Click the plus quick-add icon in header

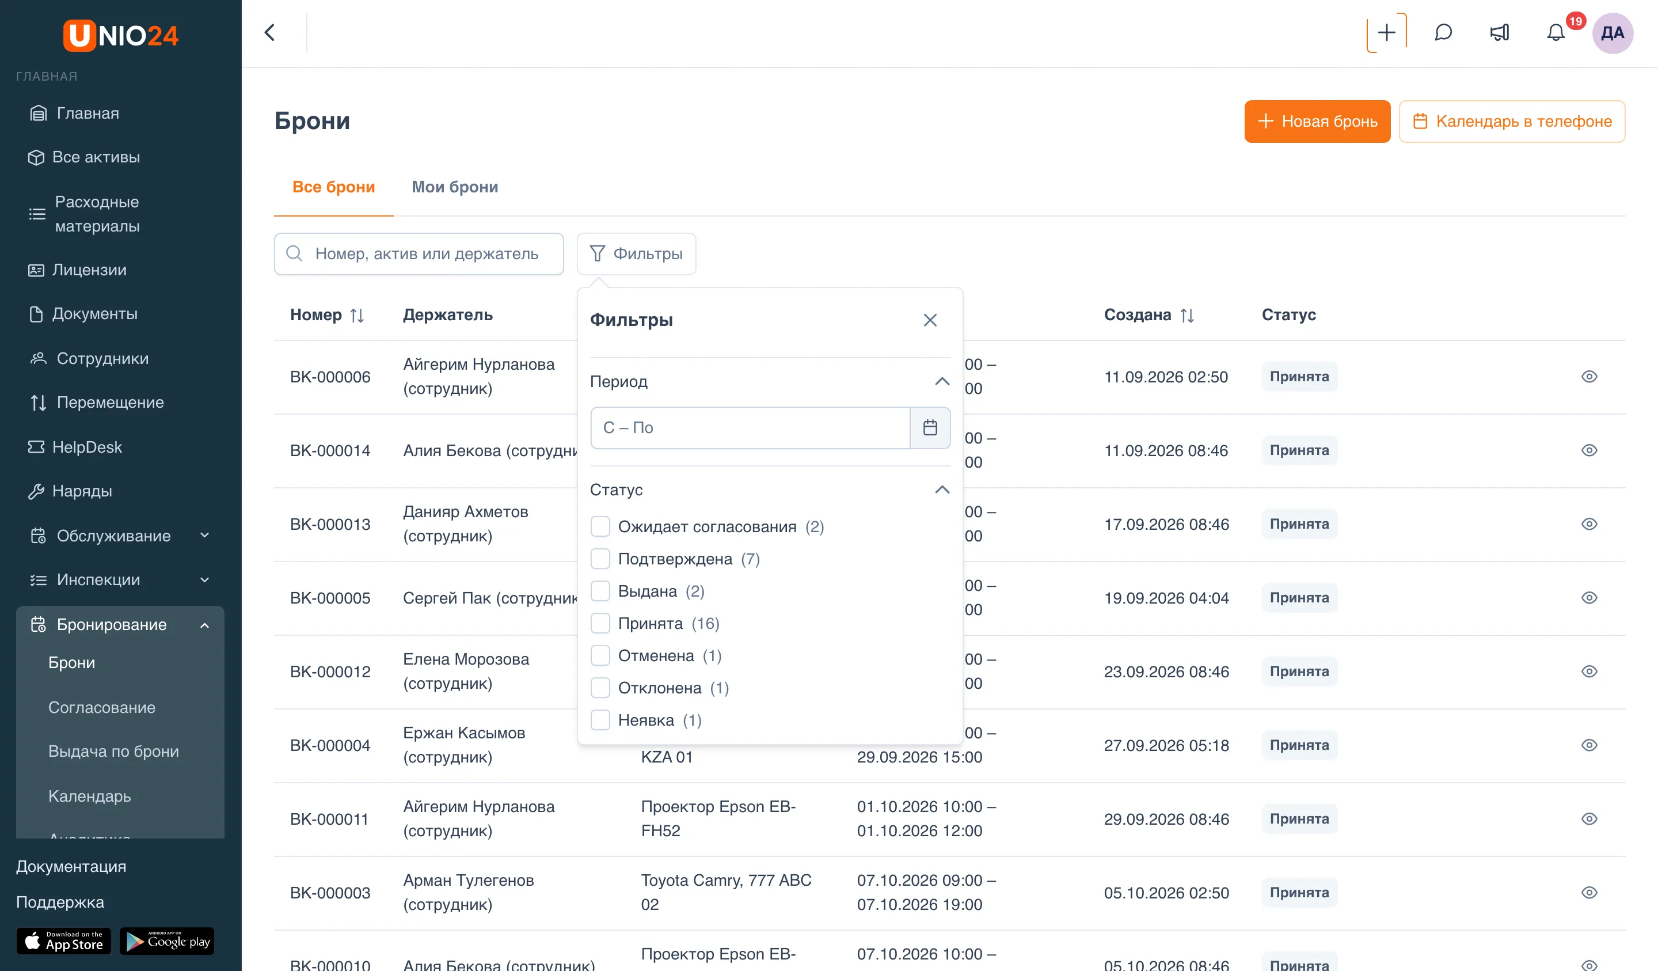[1386, 33]
